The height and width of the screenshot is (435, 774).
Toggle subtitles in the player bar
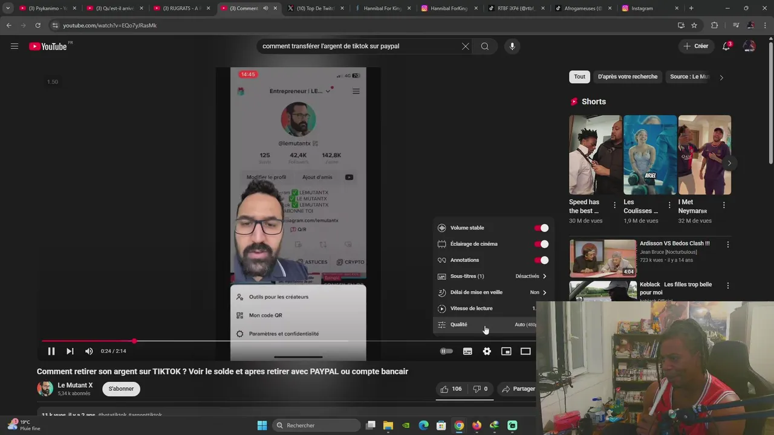point(467,351)
